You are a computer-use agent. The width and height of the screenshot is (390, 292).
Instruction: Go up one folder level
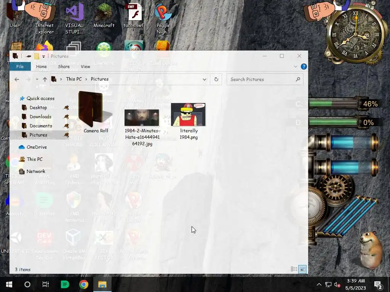click(x=45, y=79)
